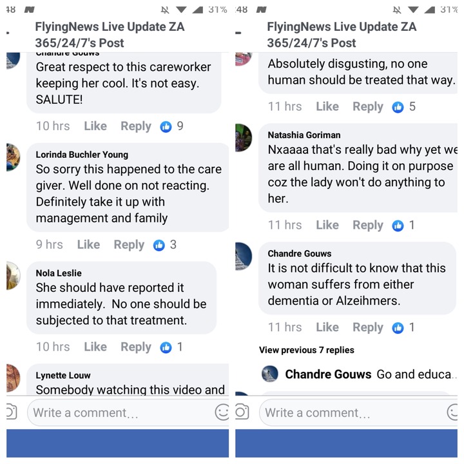Viewport: 464px width, 464px height.
Task: Reply to 'Absolutely disgusting' comment
Action: (368, 106)
